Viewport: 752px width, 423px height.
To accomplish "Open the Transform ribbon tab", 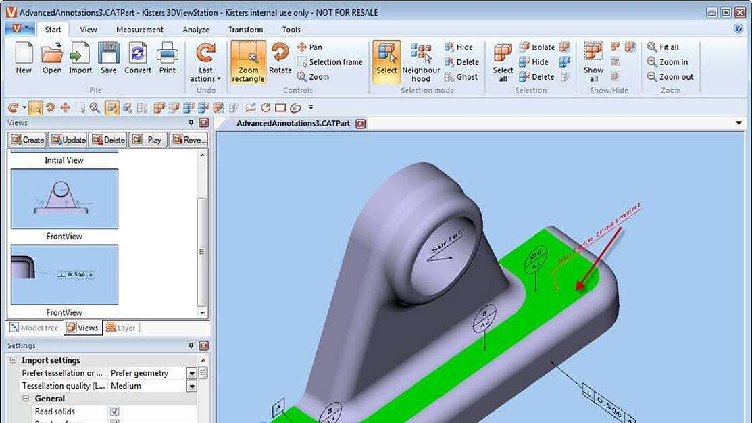I will 245,30.
